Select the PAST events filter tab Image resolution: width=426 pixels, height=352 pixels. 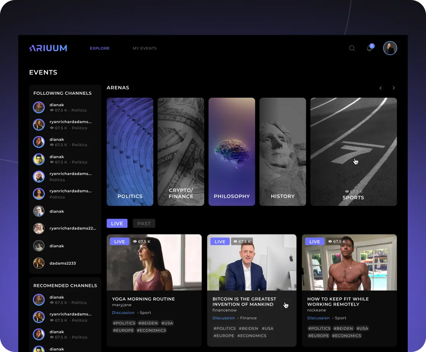coord(144,223)
